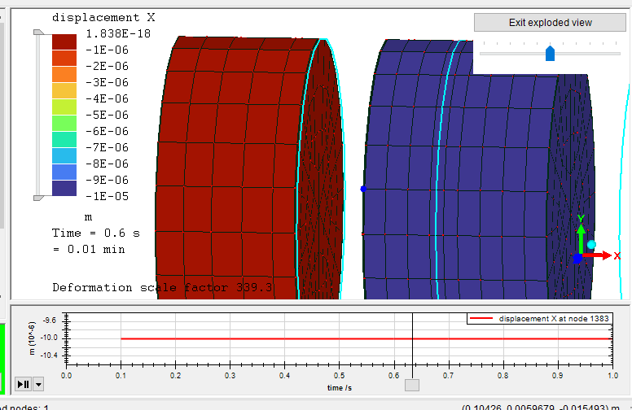Select the yellow -3E-06 legend swatch
Viewport: 632px width, 410px height.
pyautogui.click(x=64, y=90)
